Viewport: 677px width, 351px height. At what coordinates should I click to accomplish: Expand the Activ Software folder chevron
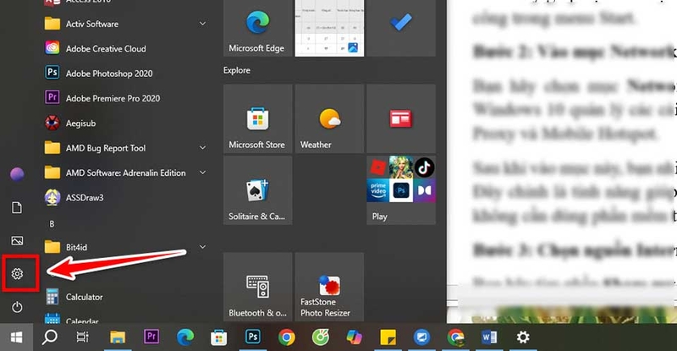point(202,24)
